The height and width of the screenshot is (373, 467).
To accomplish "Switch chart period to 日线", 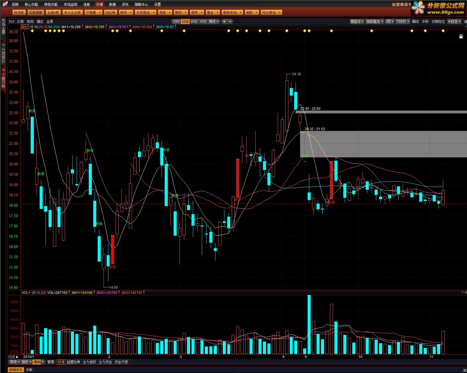I will coord(185,21).
